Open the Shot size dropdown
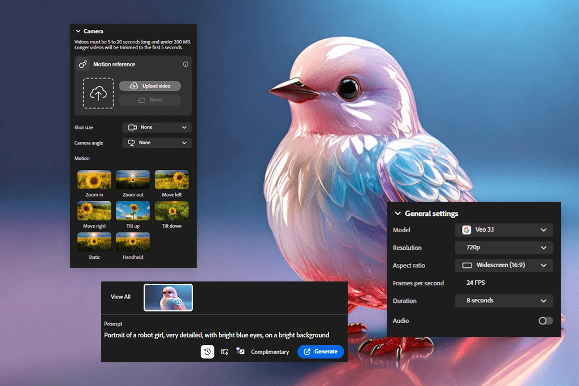This screenshot has width=579, height=386. coord(157,127)
